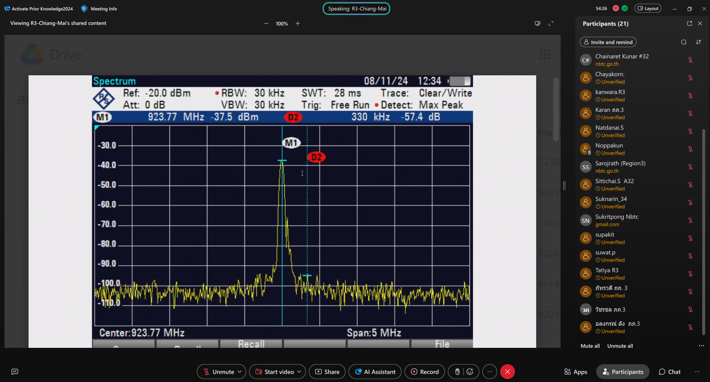Open extra panel options ellipsis next to Chat
The image size is (710, 382).
(697, 372)
